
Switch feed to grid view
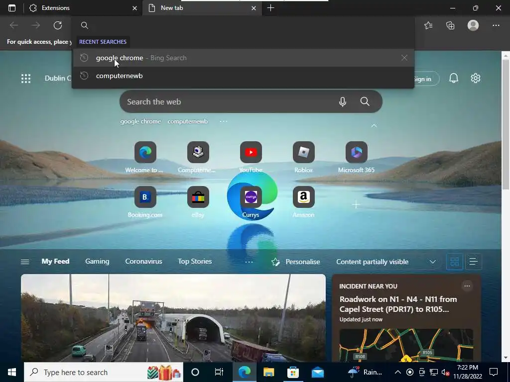(x=454, y=262)
